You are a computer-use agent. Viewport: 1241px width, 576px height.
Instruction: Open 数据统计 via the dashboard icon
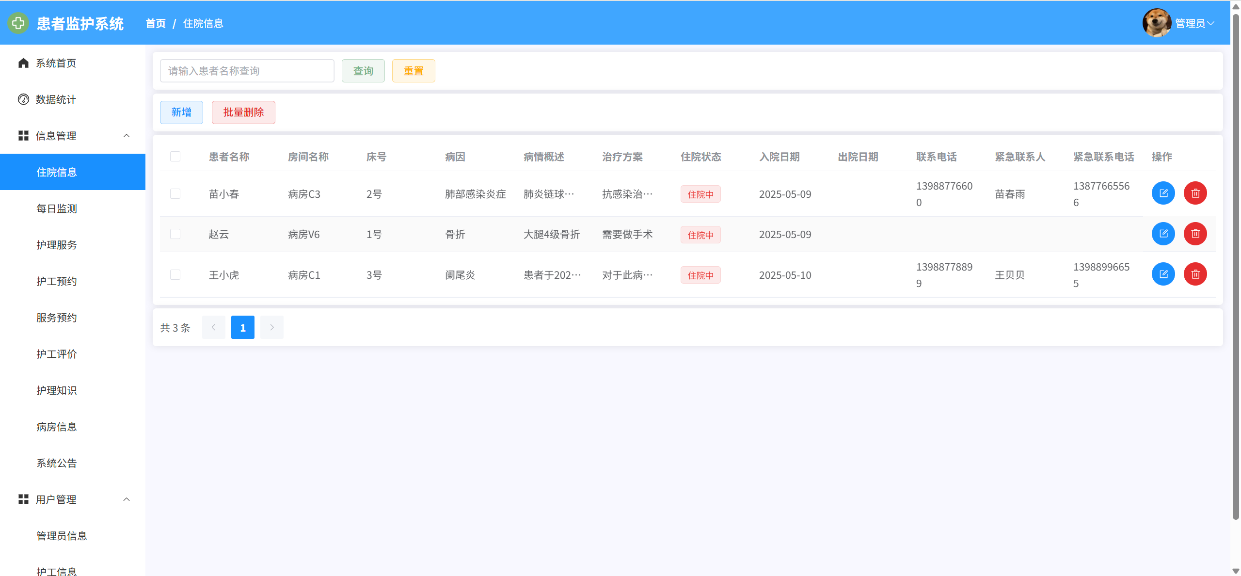tap(23, 99)
